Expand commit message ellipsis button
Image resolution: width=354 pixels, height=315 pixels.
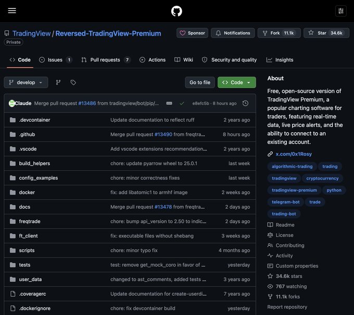click(169, 104)
